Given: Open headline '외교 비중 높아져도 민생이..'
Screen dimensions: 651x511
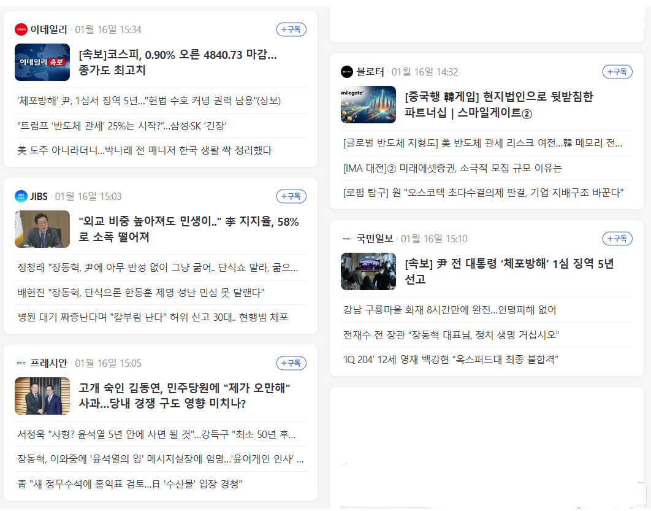Looking at the screenshot, I should coord(189,229).
